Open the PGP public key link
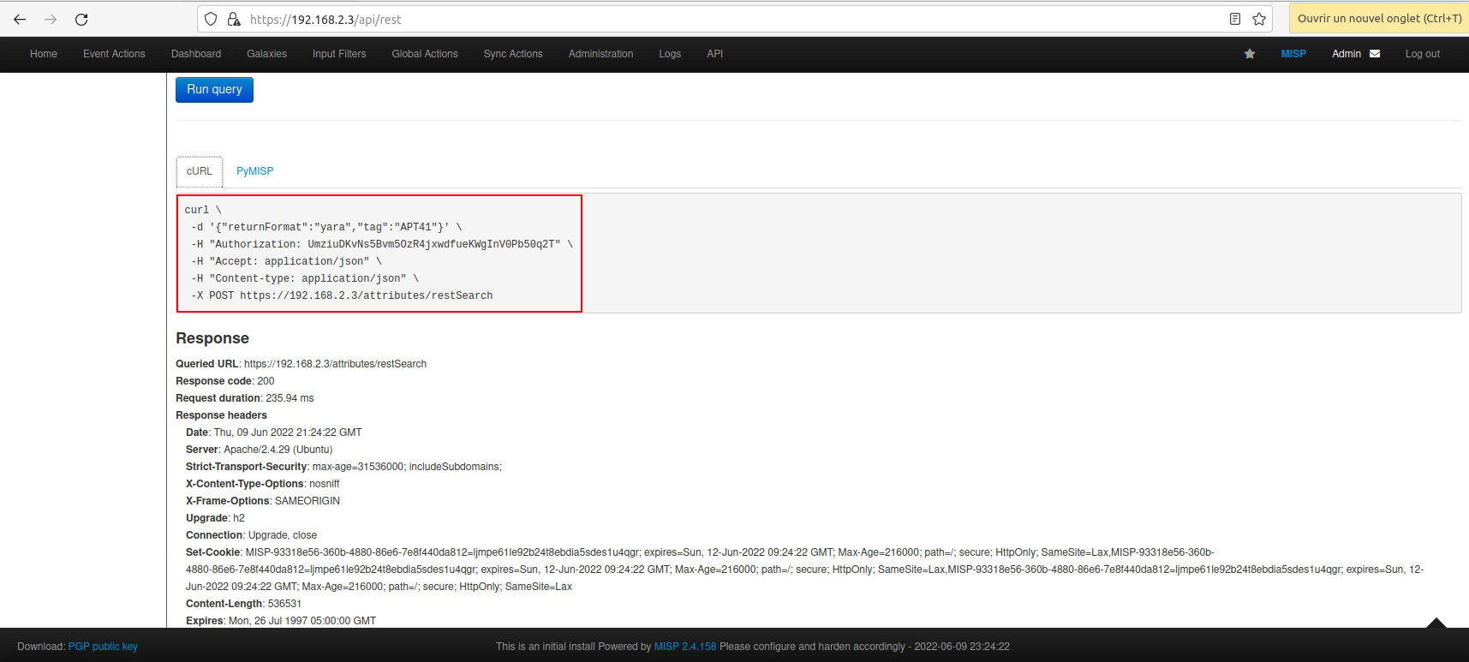Image resolution: width=1469 pixels, height=662 pixels. (103, 647)
